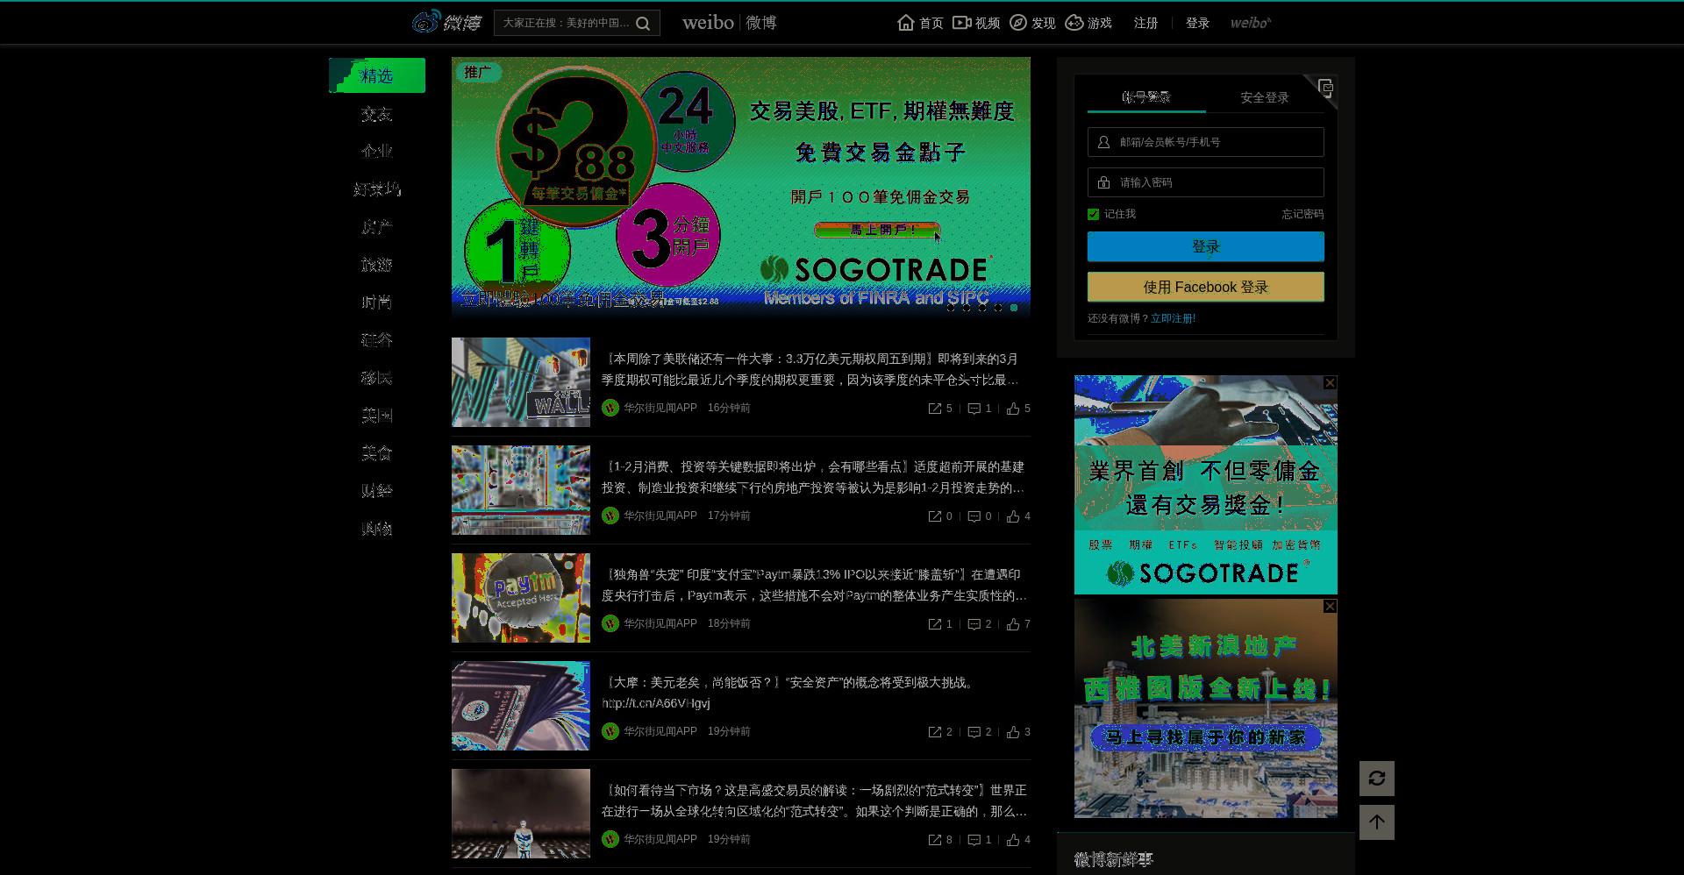
Task: Click 使用 Facebook 登录 button
Action: click(x=1205, y=287)
